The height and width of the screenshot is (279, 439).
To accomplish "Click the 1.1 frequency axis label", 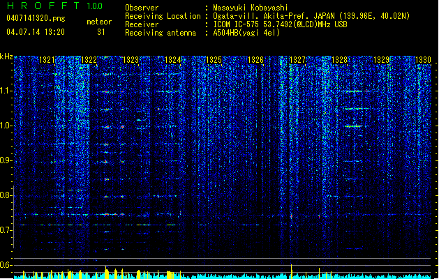I will pos(6,91).
